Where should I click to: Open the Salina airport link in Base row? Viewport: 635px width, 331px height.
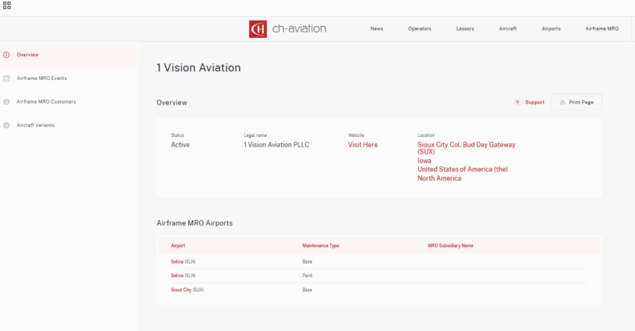[177, 261]
